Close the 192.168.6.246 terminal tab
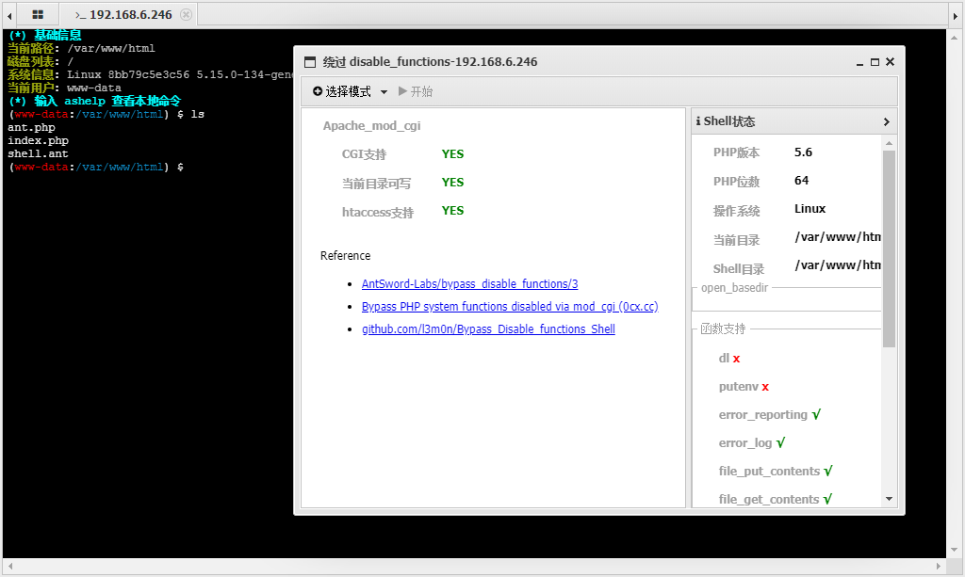The image size is (965, 577). (x=186, y=15)
